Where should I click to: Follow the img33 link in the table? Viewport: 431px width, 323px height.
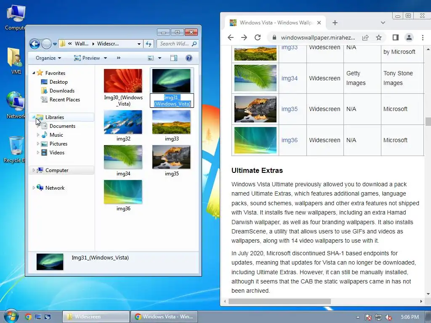[x=290, y=48]
